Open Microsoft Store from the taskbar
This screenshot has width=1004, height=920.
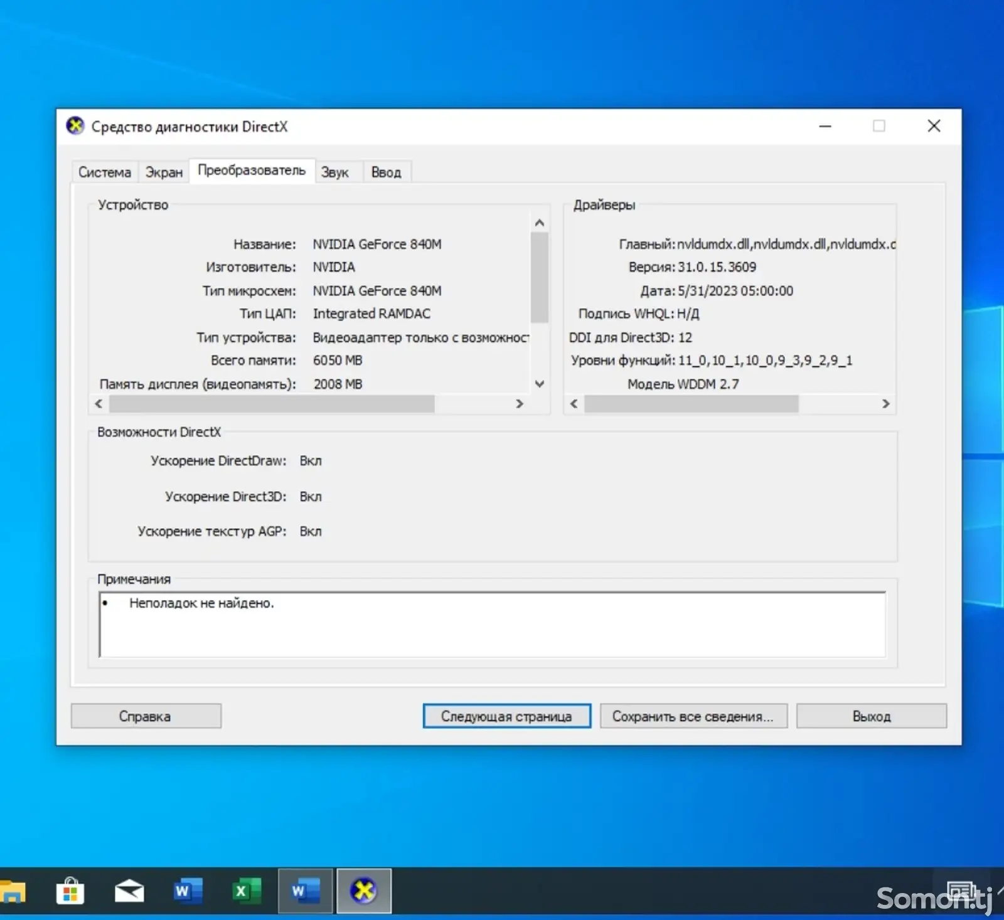[70, 891]
